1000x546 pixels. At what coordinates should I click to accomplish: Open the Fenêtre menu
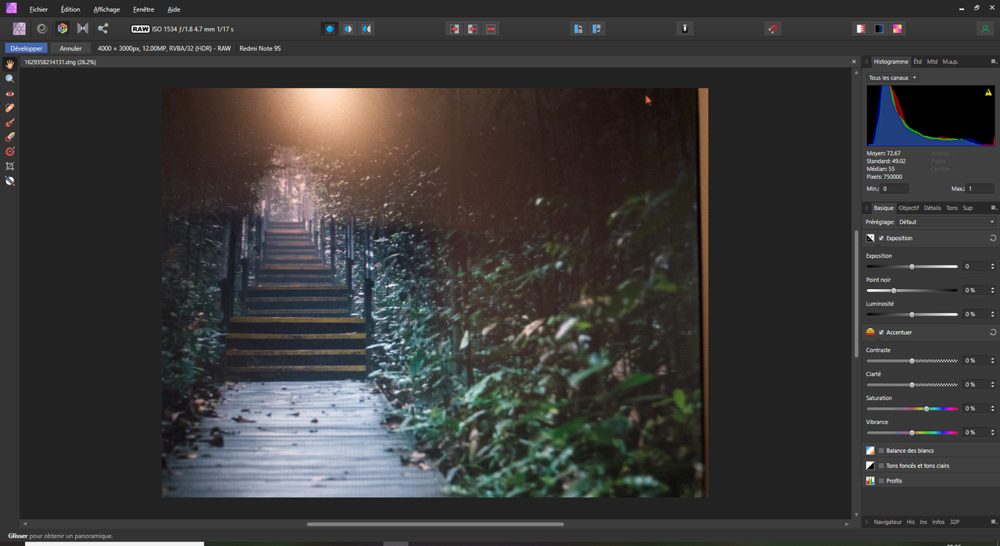click(144, 9)
